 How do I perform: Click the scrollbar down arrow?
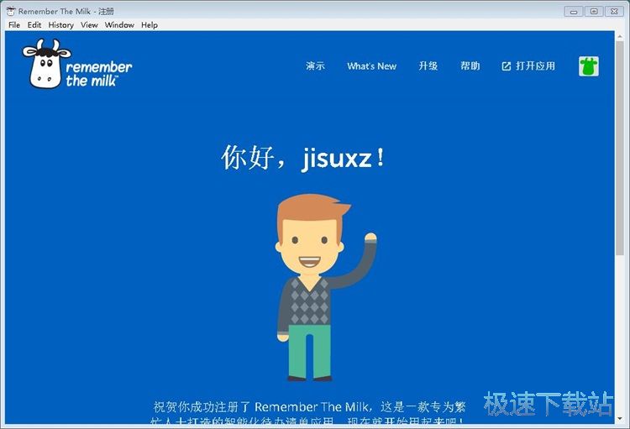[x=620, y=419]
